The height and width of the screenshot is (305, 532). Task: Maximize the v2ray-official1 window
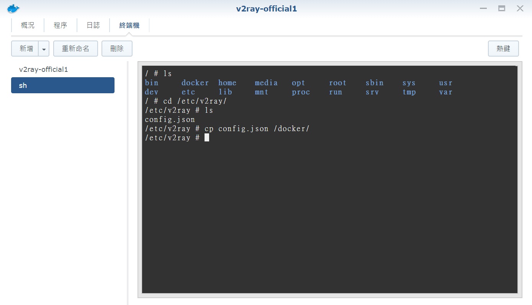501,8
